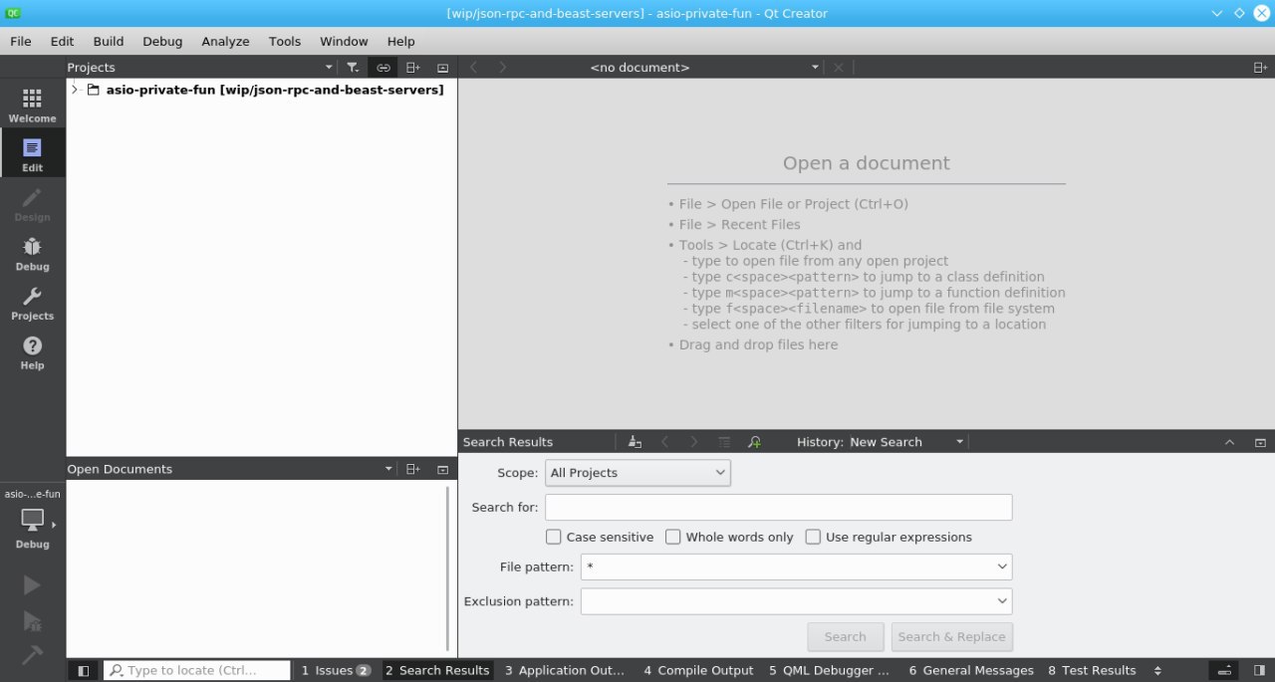Expand all search results
1275x682 pixels.
click(724, 442)
